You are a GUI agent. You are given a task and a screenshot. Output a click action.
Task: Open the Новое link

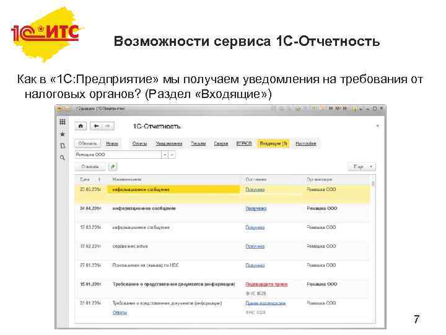click(x=112, y=143)
